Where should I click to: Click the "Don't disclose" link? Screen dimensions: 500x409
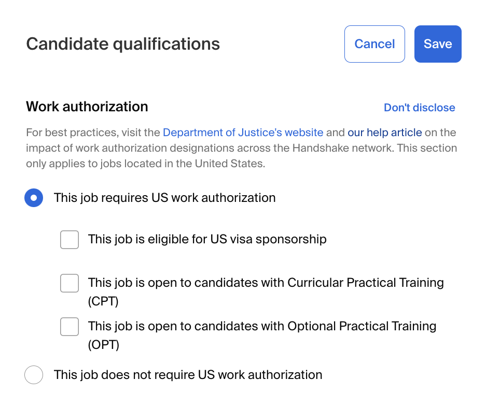419,108
